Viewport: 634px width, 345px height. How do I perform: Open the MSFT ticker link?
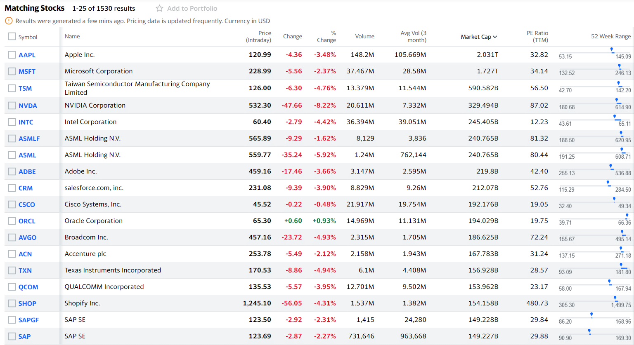click(27, 71)
